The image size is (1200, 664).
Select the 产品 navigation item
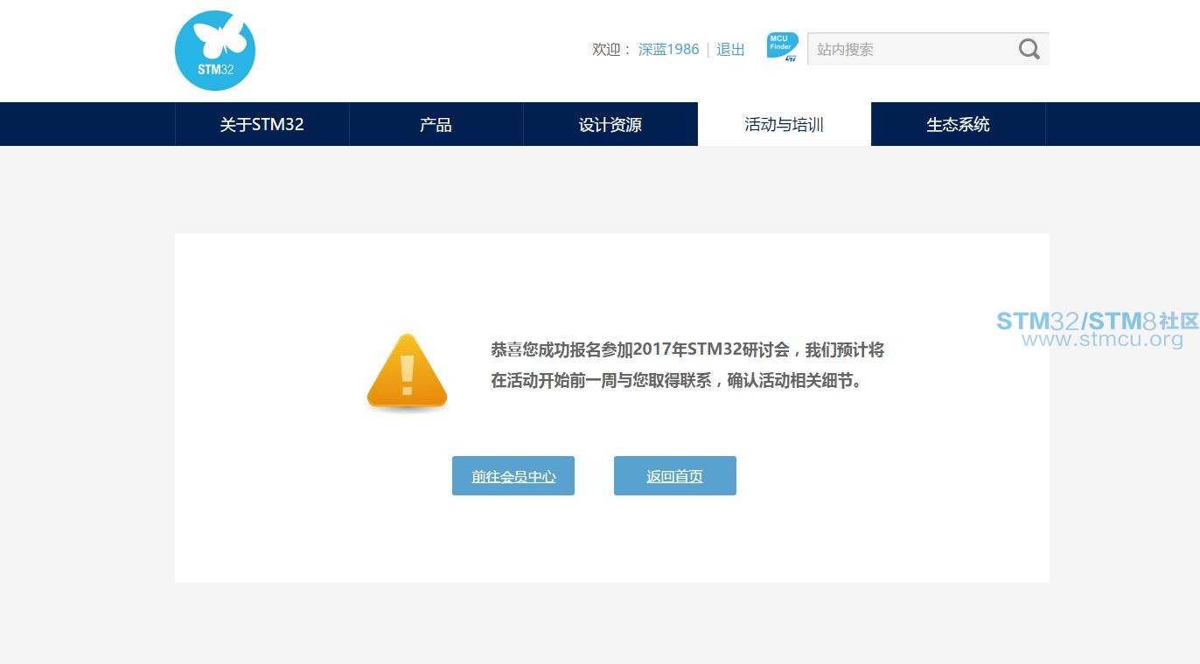[436, 125]
